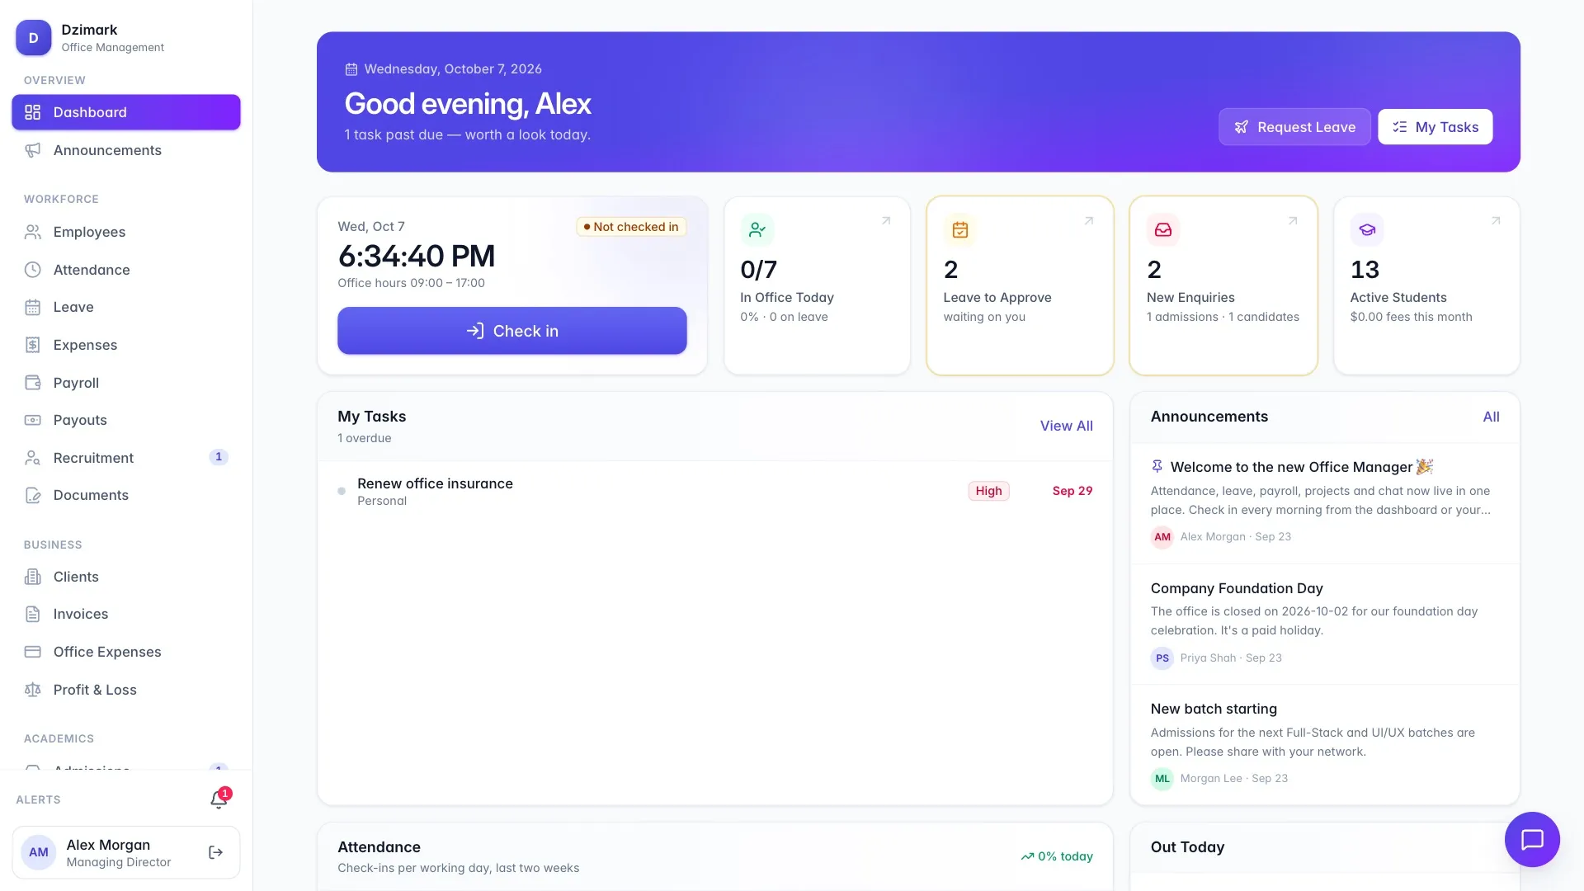Screen dimensions: 1584x891
Task: Open arrow on Leave to Approve card
Action: 1089,221
